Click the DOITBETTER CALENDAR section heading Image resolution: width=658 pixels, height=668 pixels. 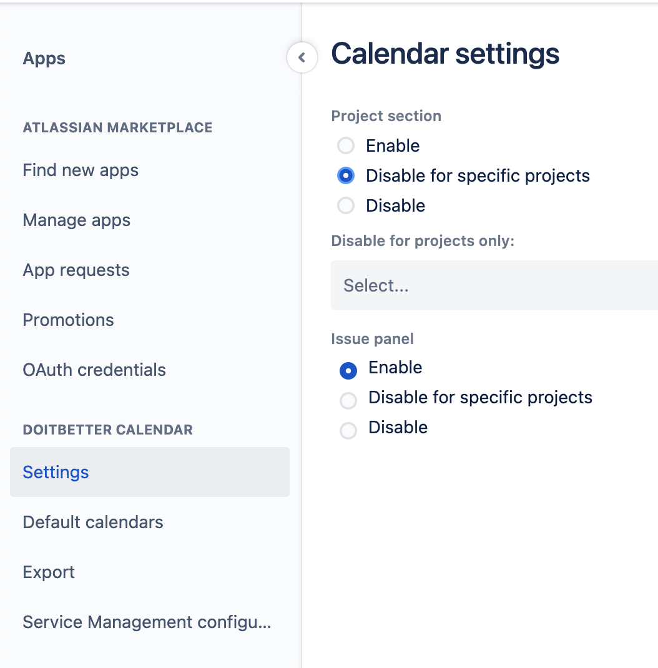click(x=108, y=430)
